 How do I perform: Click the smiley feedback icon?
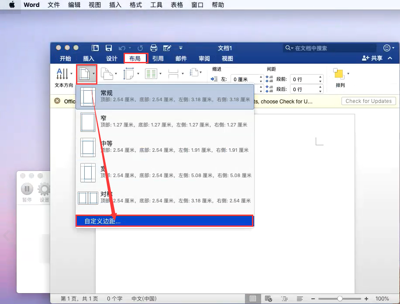(387, 48)
